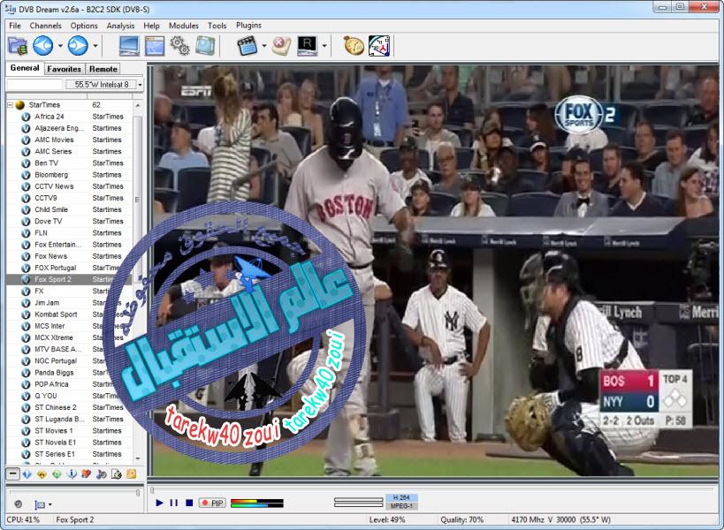Image resolution: width=724 pixels, height=530 pixels.
Task: Click the black monitor R icon
Action: [x=307, y=46]
